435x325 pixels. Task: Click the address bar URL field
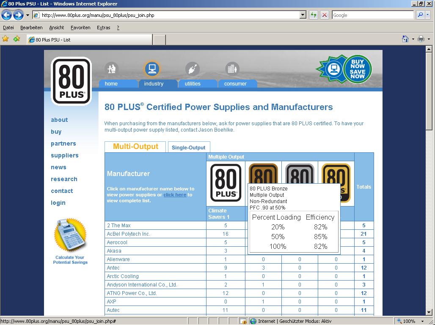(166, 15)
